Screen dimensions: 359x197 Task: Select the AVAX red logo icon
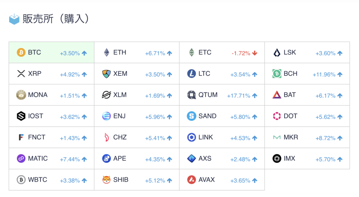click(x=192, y=180)
